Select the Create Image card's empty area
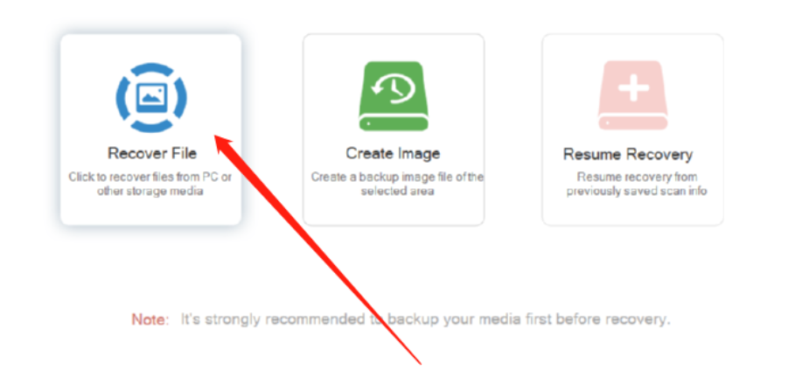795x391 pixels. click(394, 213)
